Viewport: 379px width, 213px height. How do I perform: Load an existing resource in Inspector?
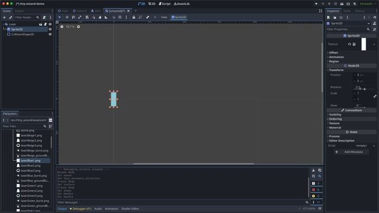pos(335,17)
